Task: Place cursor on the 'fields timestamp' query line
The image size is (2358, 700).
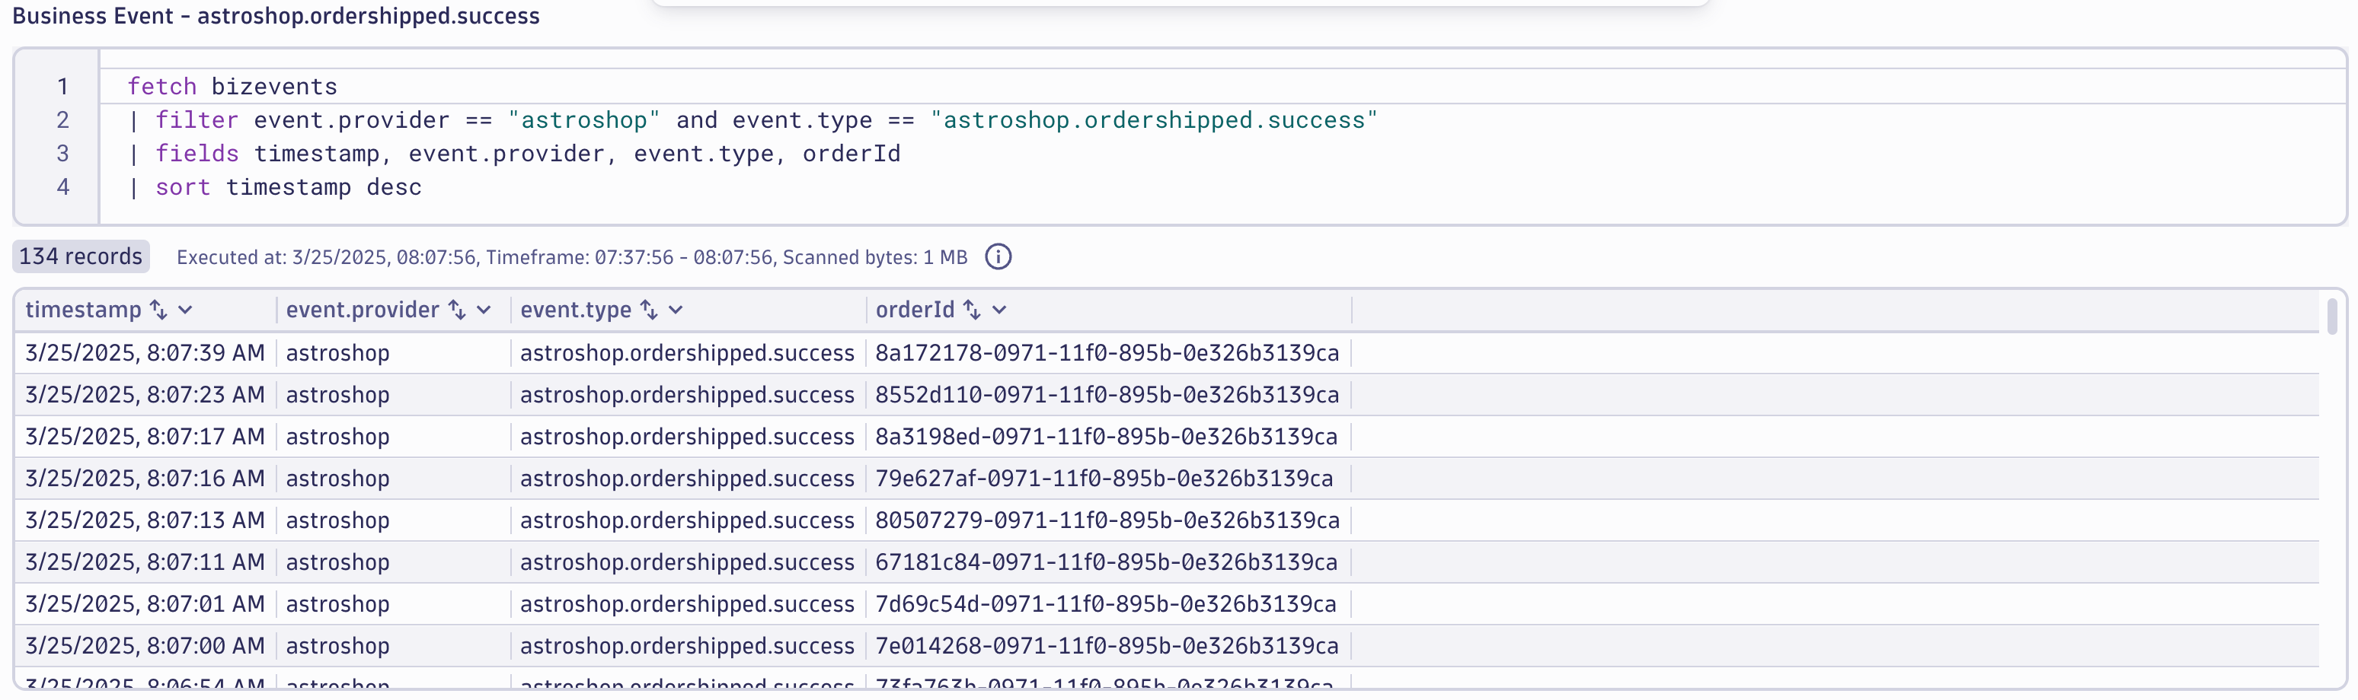Action: (514, 154)
